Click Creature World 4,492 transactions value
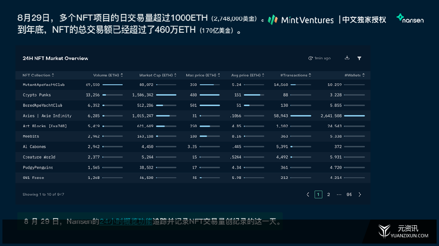This screenshot has height=246, width=439. (x=282, y=157)
